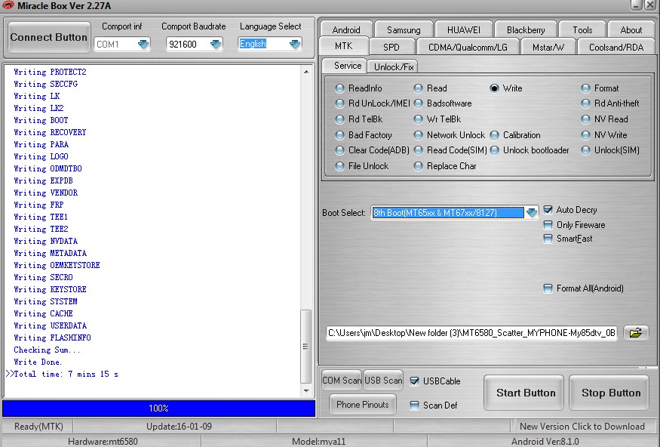The image size is (660, 447).
Task: Click the Miracle Box logo icon in title bar
Action: click(x=8, y=5)
